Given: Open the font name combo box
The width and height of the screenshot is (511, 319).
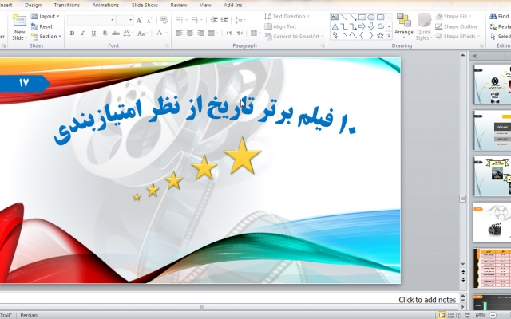Looking at the screenshot, I should point(91,20).
